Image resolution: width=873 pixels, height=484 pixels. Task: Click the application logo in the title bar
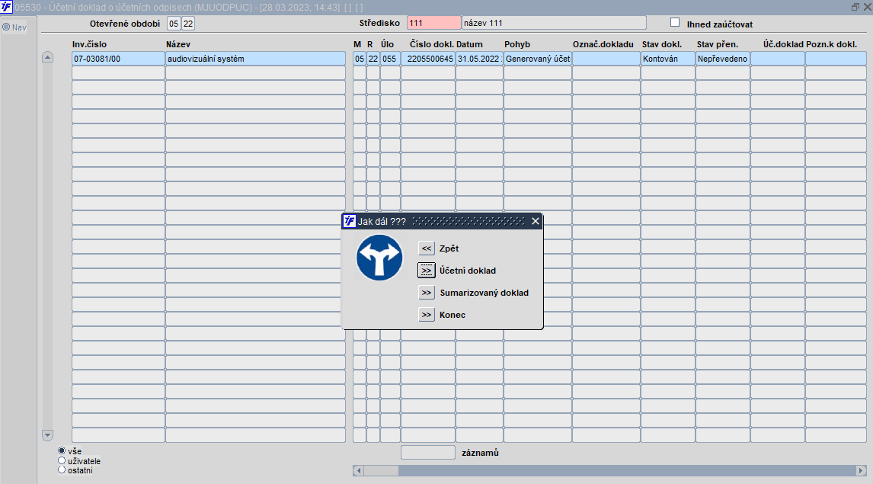6,7
